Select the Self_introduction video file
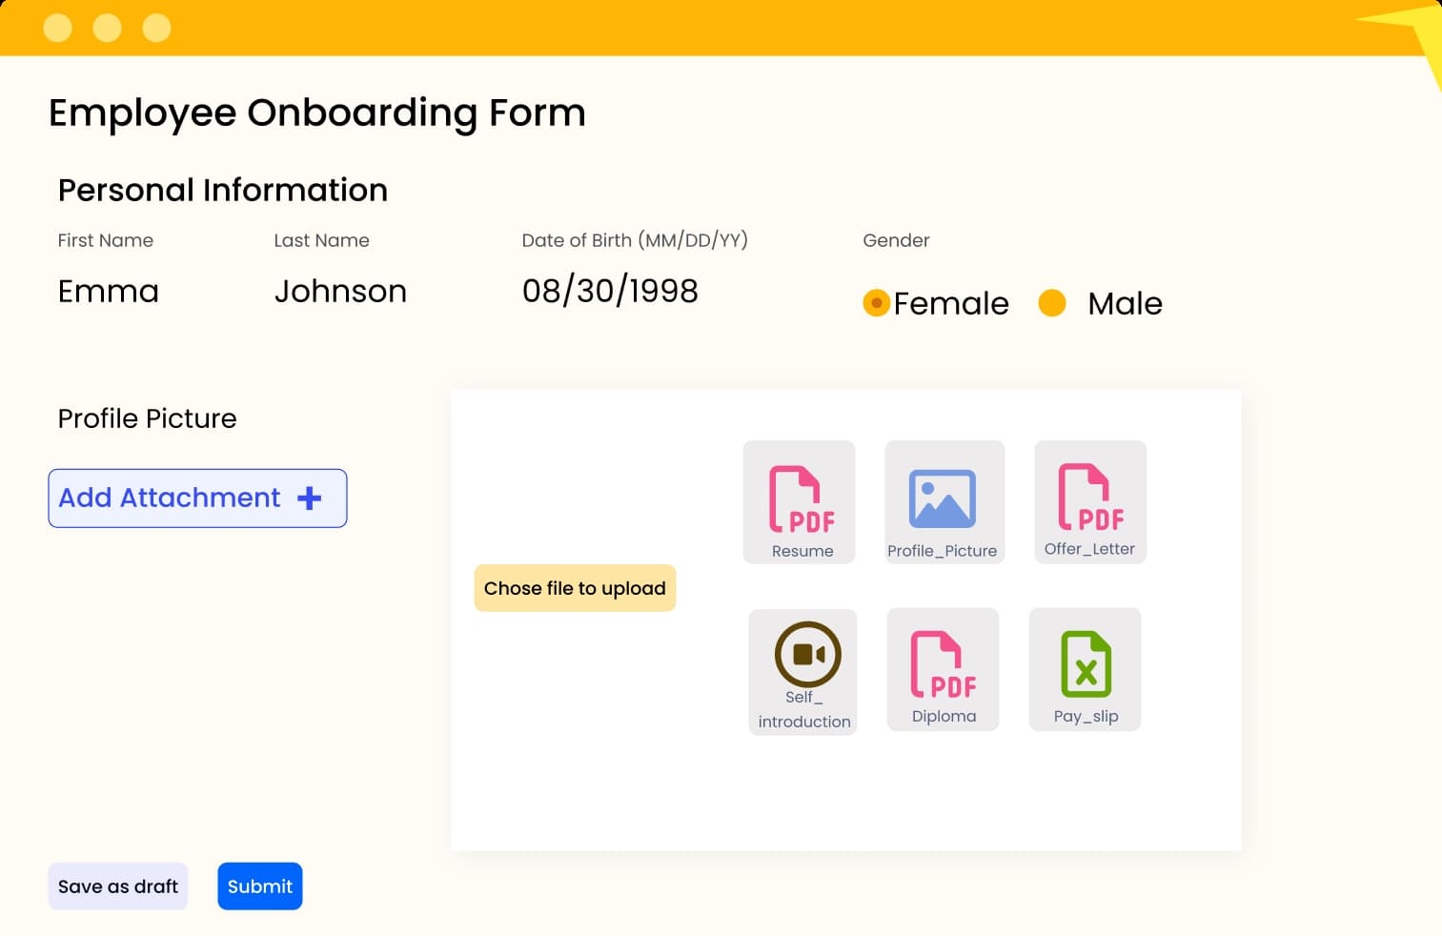The width and height of the screenshot is (1442, 936). tap(804, 669)
